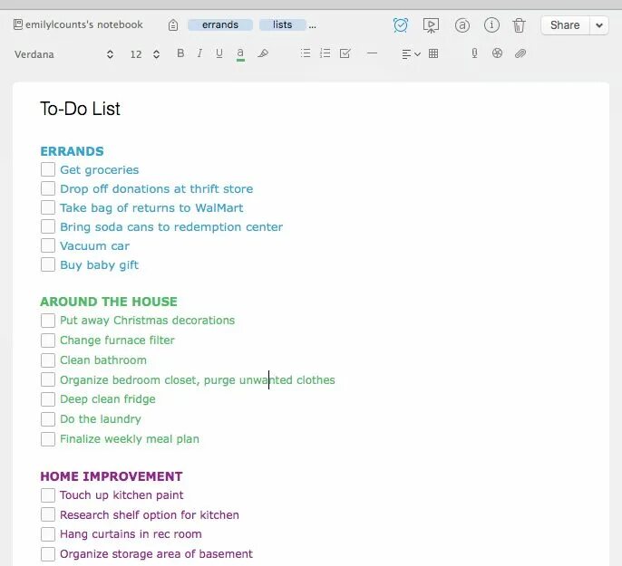622x566 pixels.
Task: Mark Change furnace filter as done
Action: (48, 341)
